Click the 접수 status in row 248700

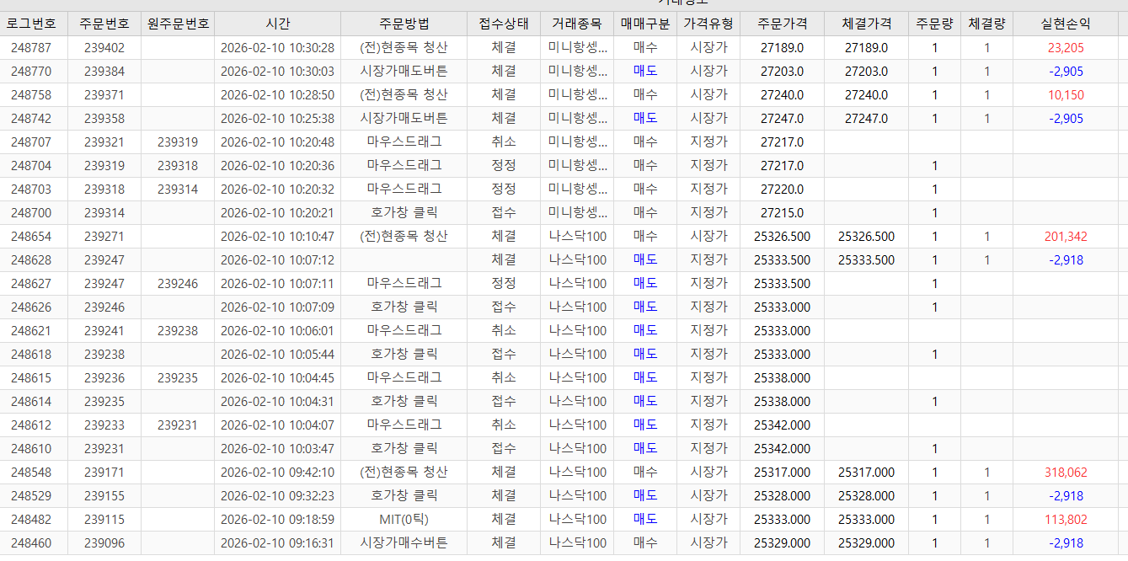(x=503, y=213)
